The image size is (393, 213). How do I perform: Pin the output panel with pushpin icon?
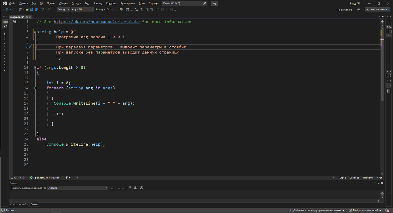pyautogui.click(x=378, y=183)
